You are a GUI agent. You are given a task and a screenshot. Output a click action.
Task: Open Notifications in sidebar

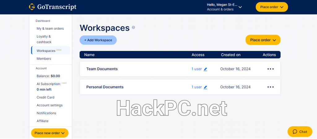[46, 113]
